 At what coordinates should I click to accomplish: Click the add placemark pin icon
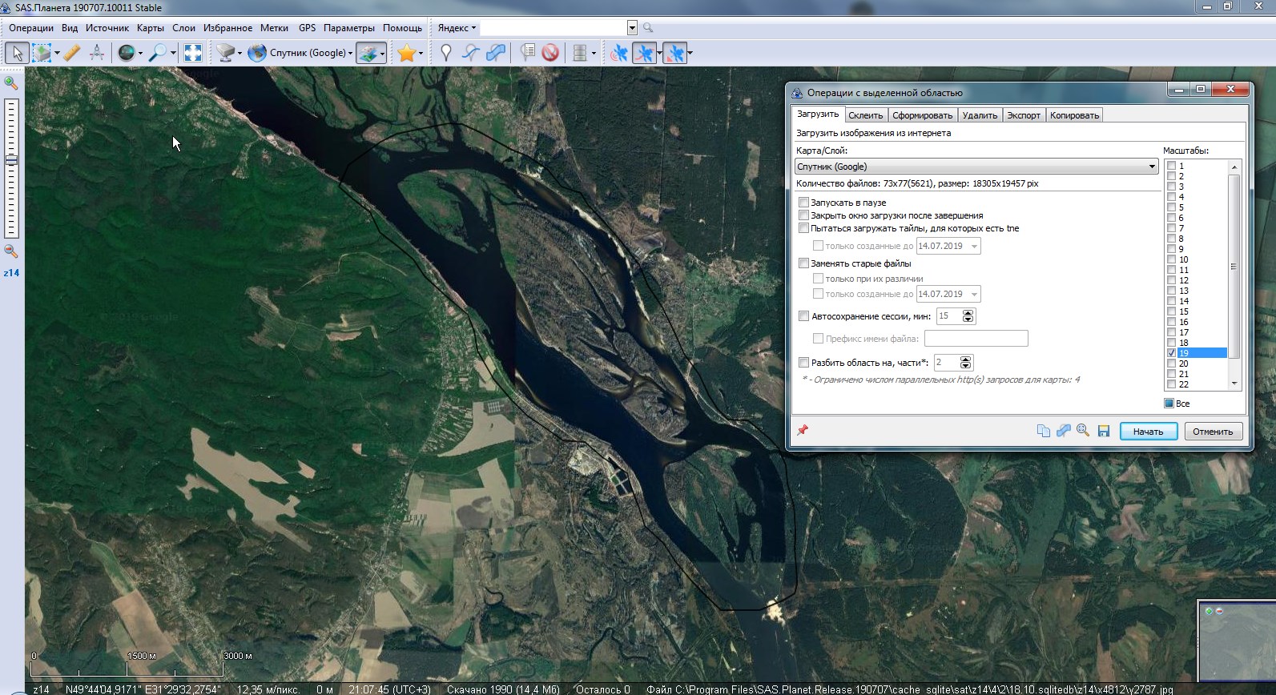[x=446, y=53]
